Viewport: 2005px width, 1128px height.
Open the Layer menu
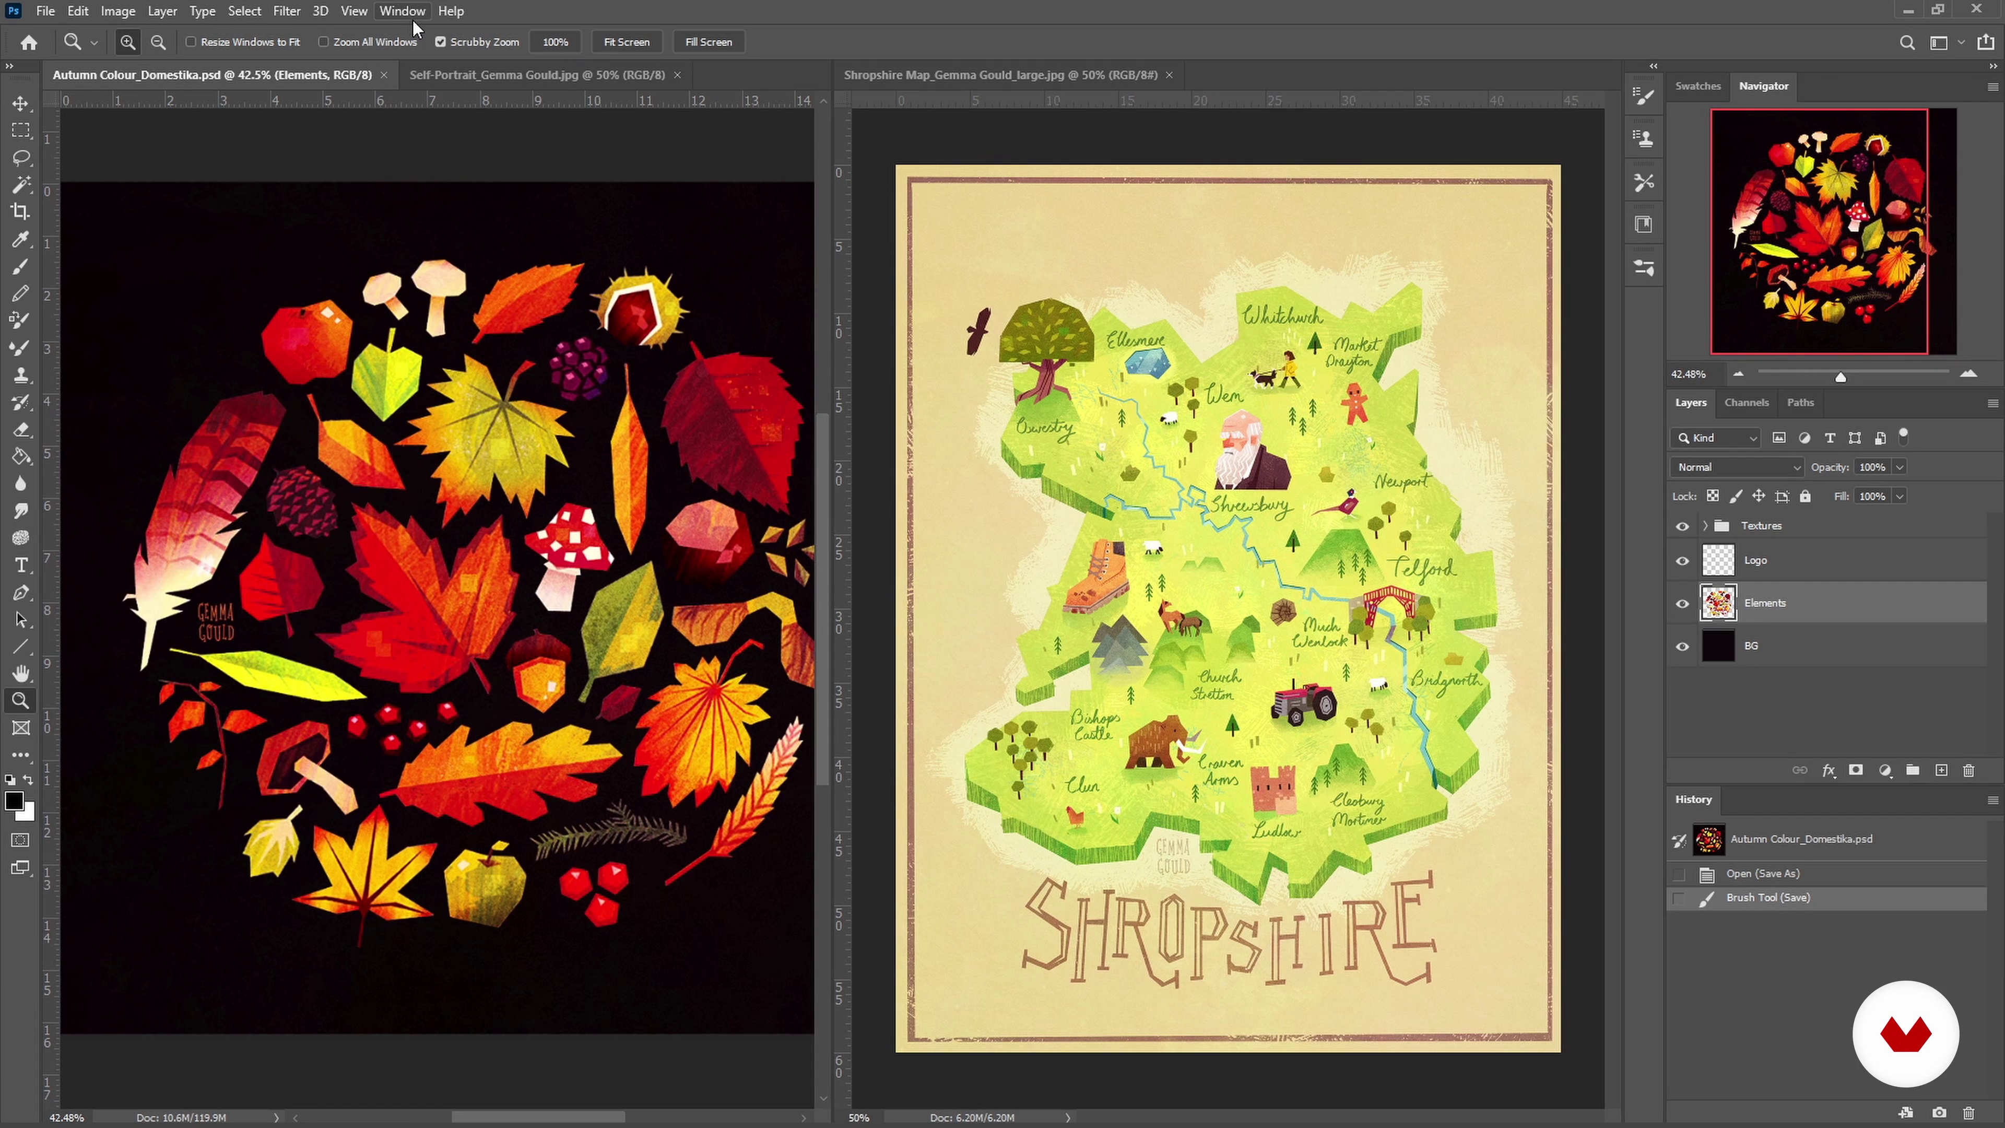coord(162,11)
